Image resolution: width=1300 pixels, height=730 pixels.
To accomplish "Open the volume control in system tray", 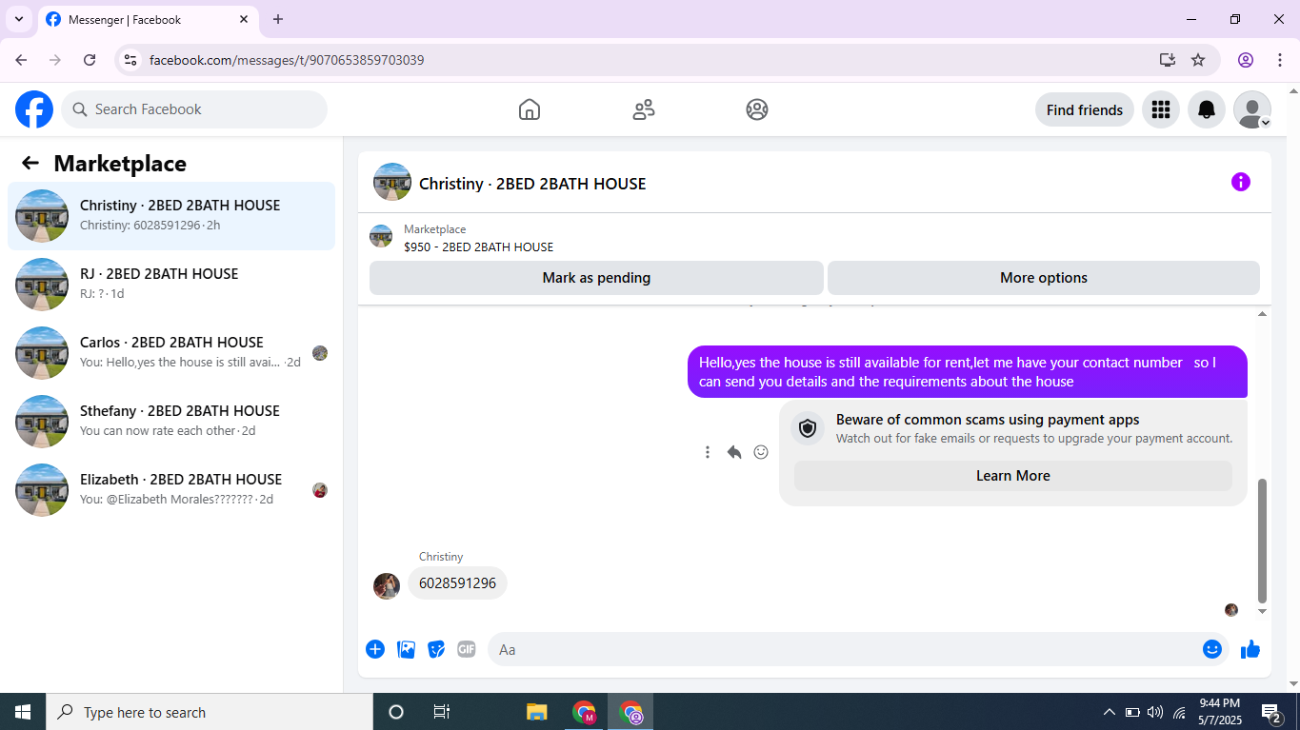I will [x=1155, y=712].
